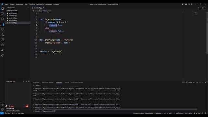208x117 pixels.
Task: Open the Selection (Выделение) menu
Action: pyautogui.click(x=19, y=4)
